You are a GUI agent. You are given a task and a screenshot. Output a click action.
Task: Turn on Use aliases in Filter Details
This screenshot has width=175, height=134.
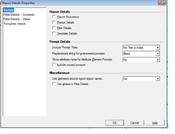point(54,84)
